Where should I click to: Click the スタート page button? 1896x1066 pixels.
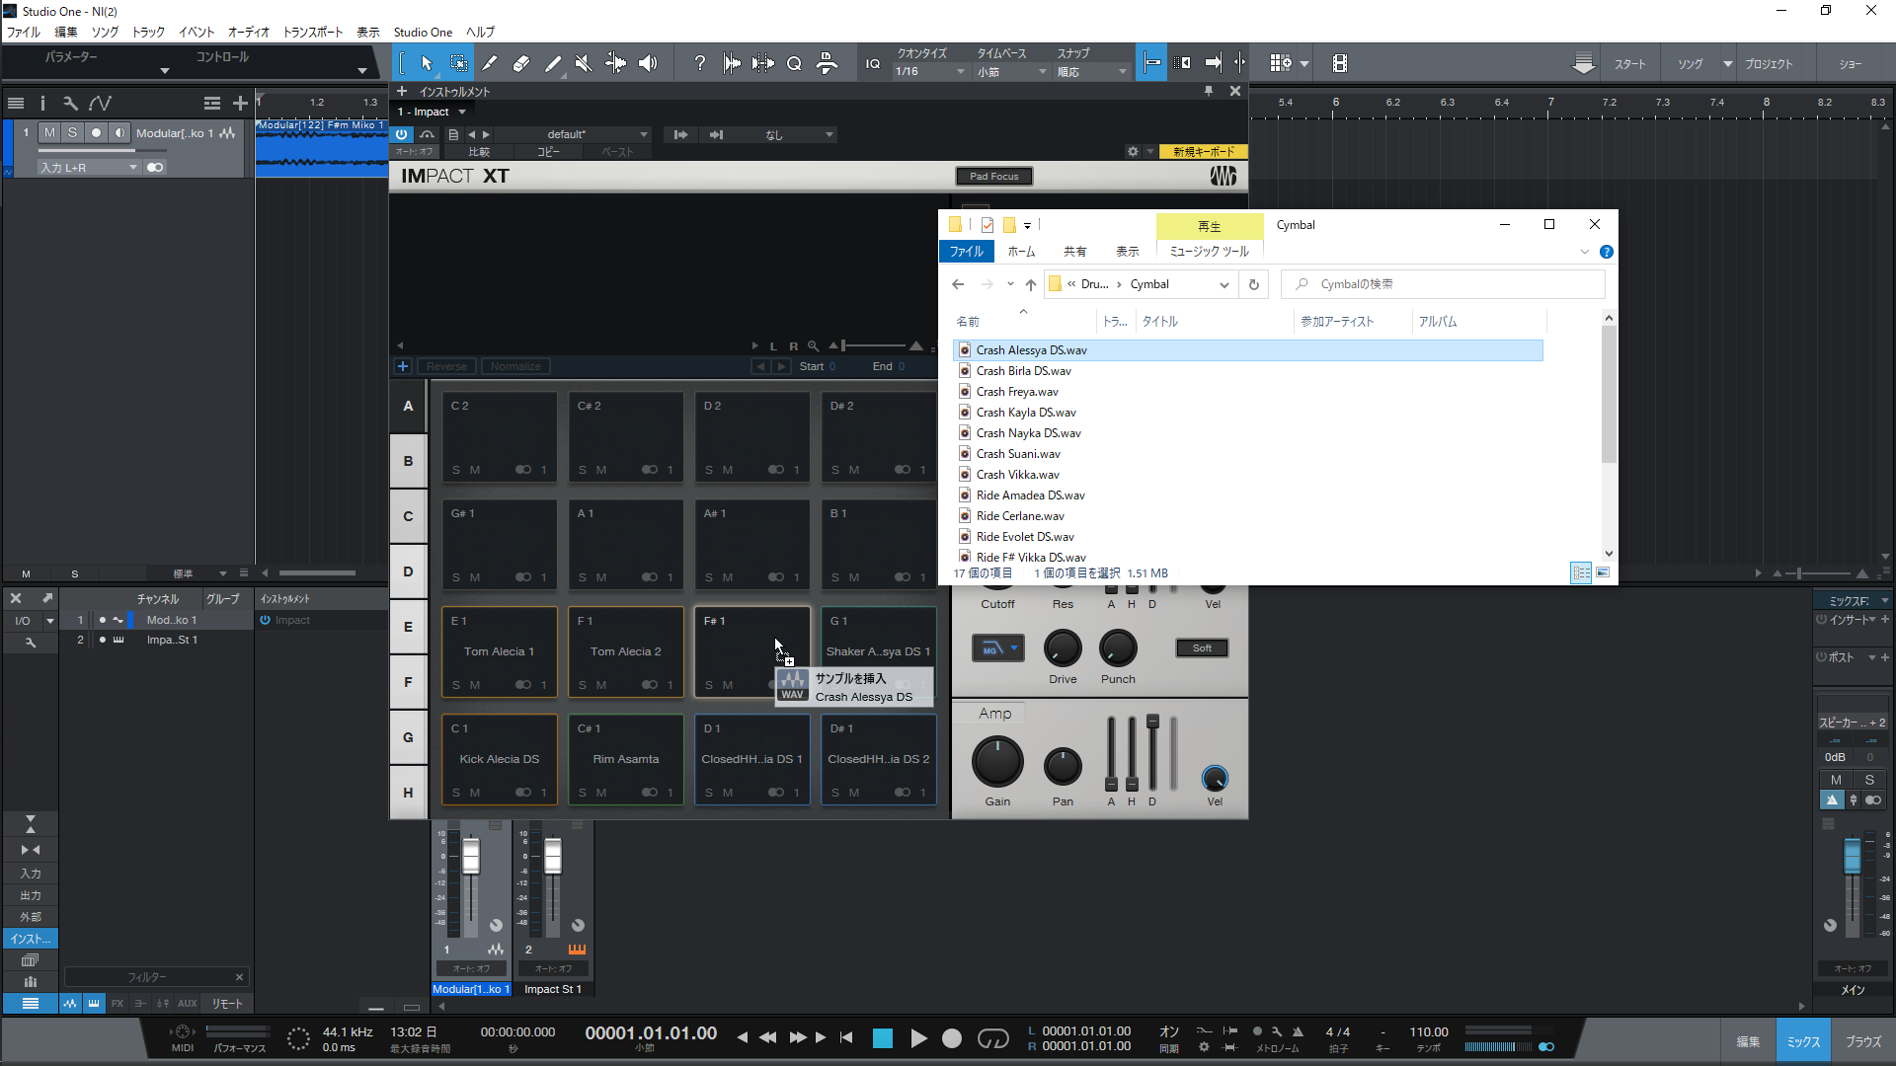coord(1629,64)
